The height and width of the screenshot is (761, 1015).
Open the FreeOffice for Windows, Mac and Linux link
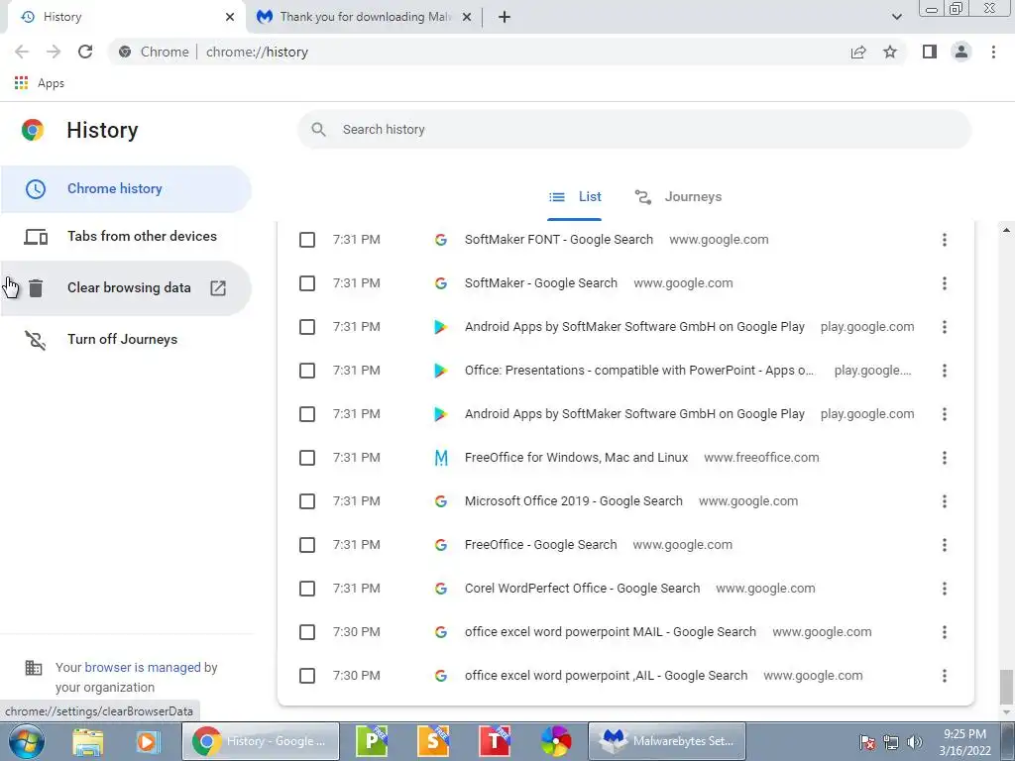576,458
